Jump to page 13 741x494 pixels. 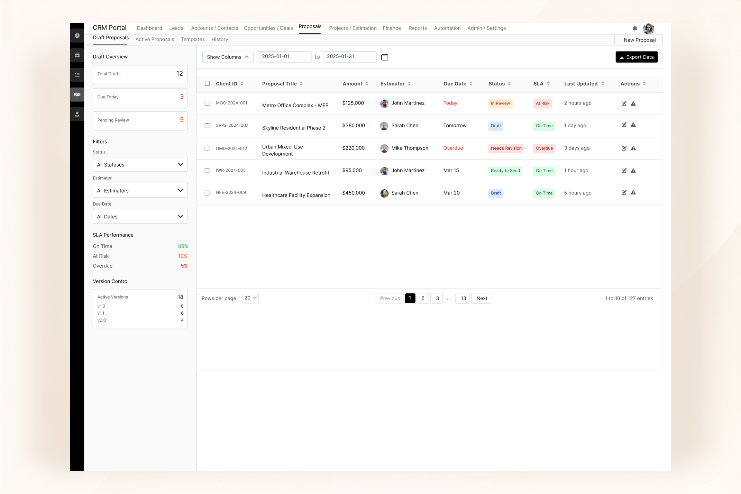[x=463, y=298]
